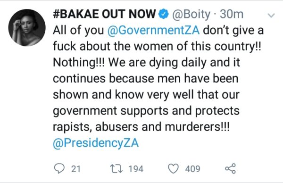The height and width of the screenshot is (183, 283).
Task: Open the @PresidencyZA mention link
Action: click(96, 143)
